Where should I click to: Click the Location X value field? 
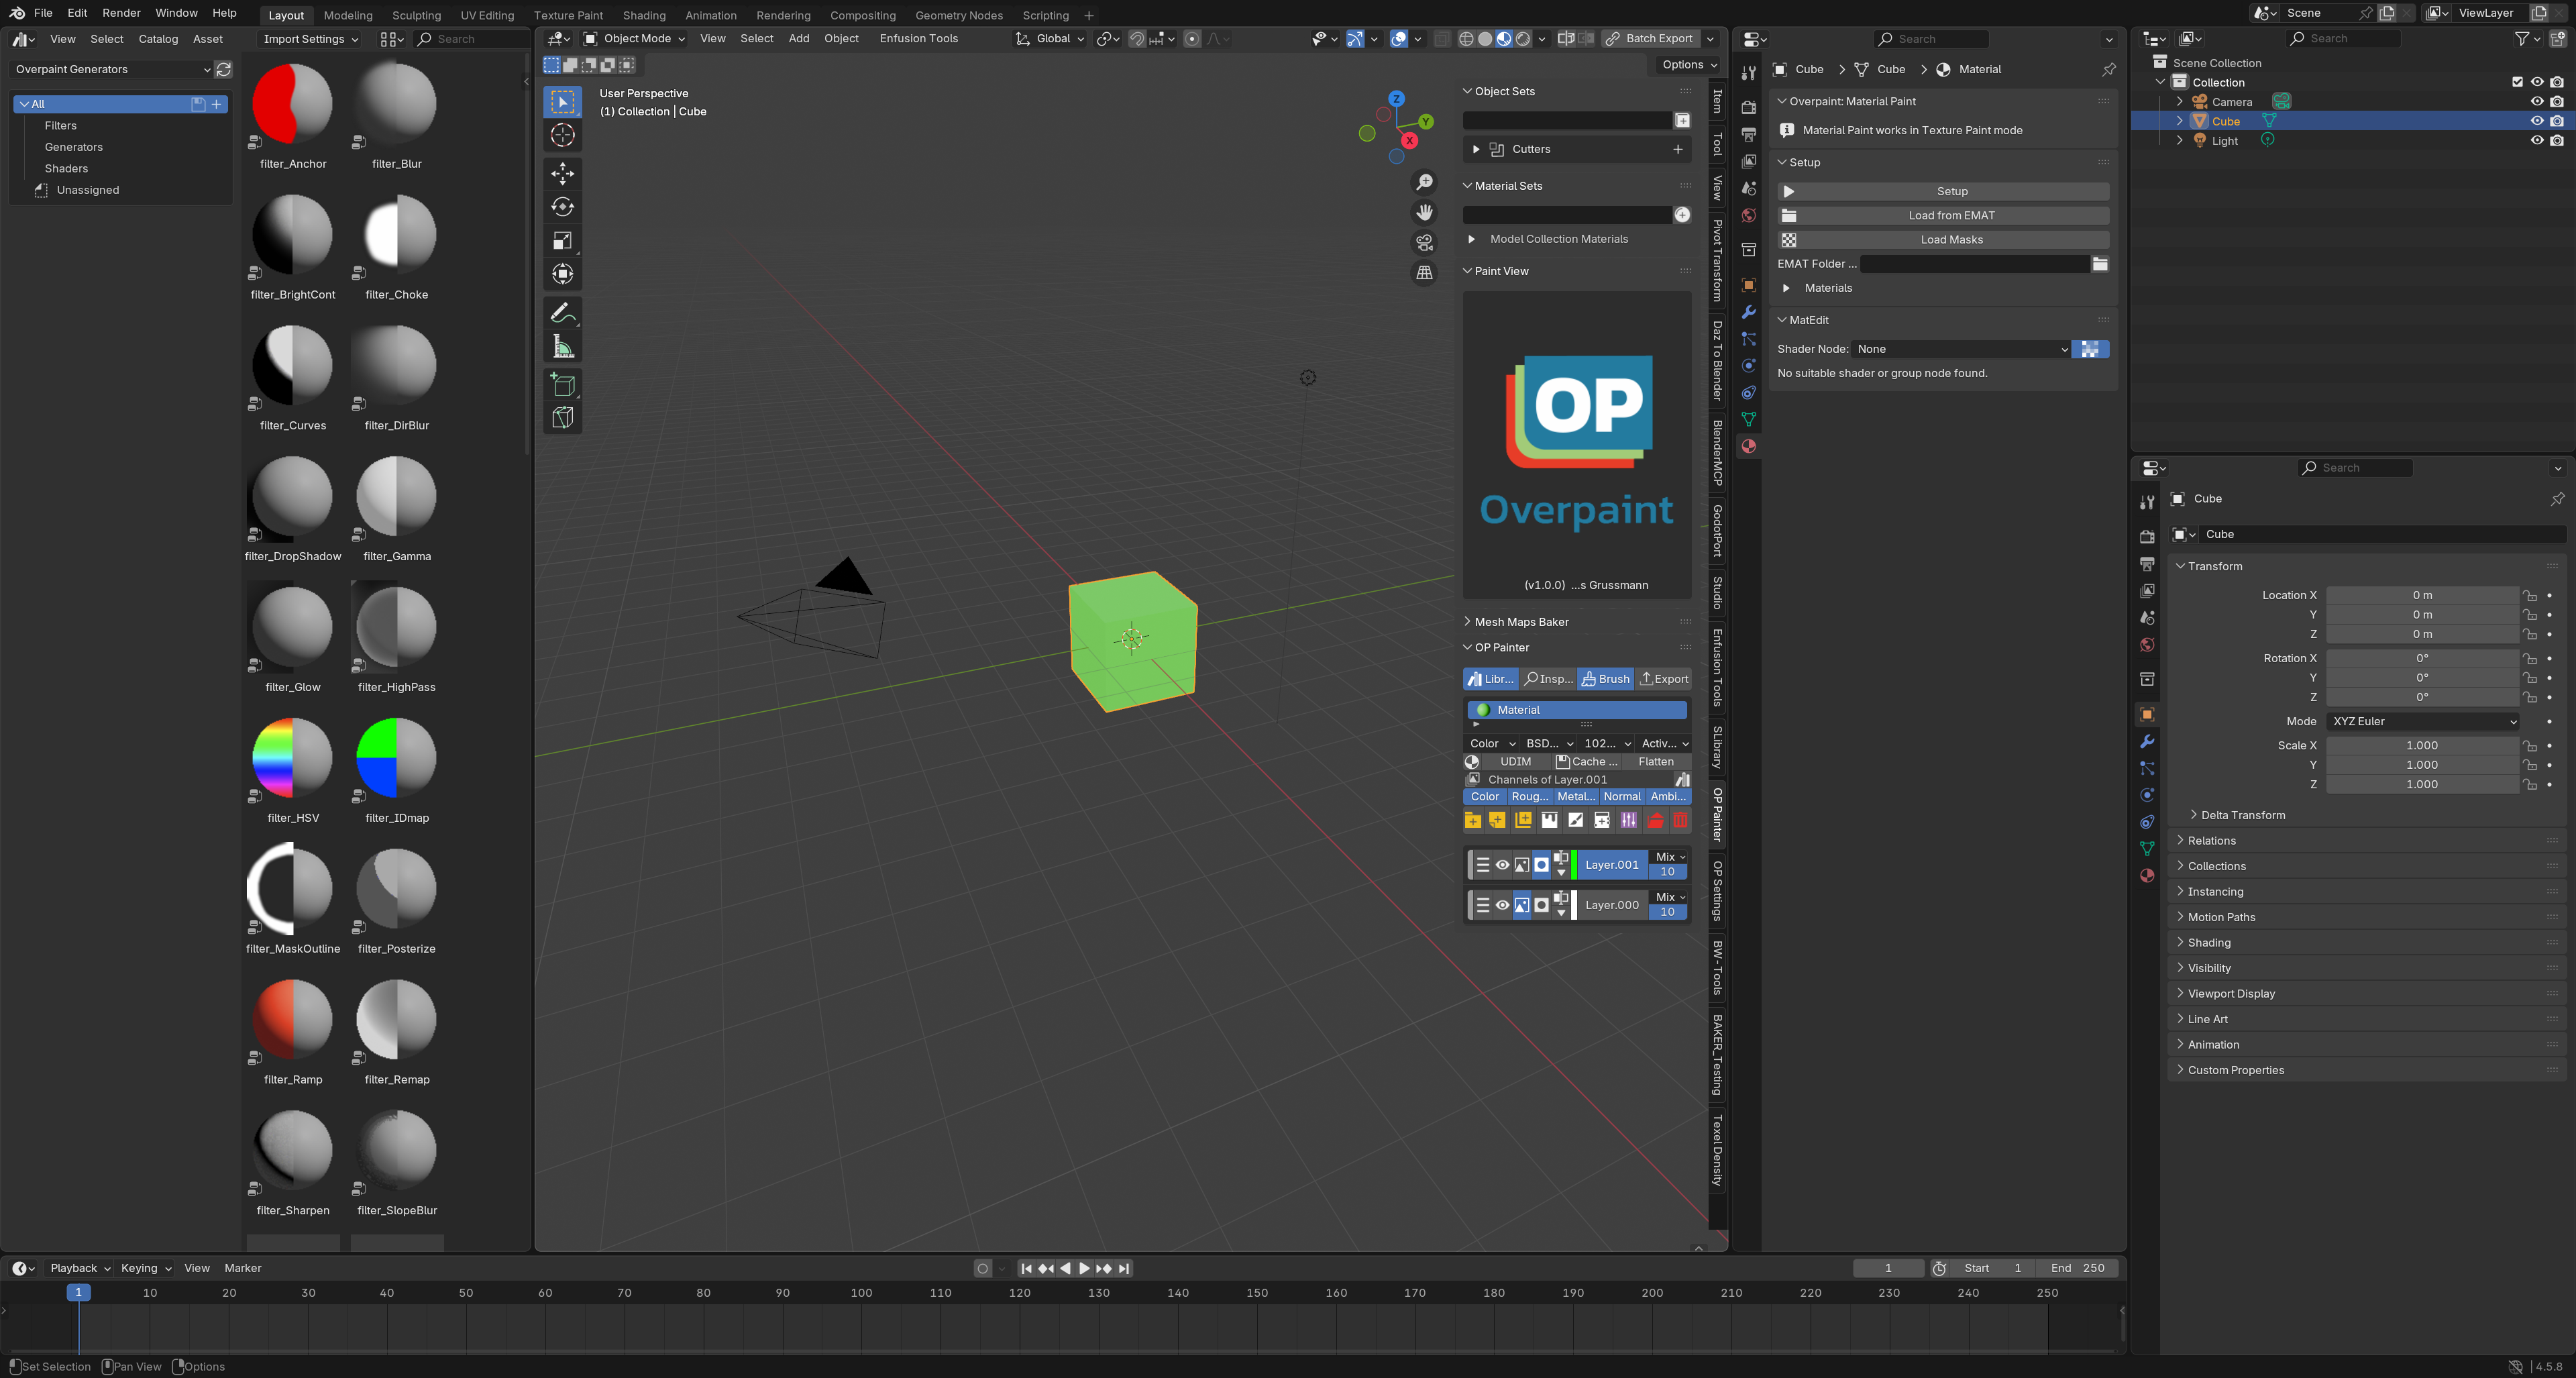pos(2422,596)
